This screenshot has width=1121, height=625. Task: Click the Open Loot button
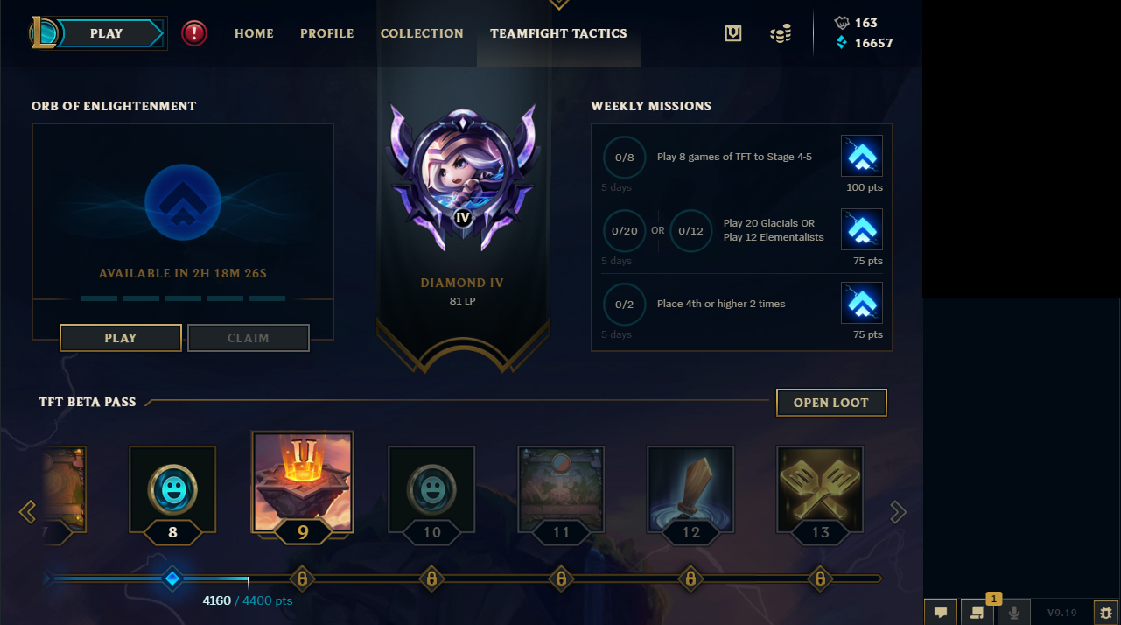click(831, 403)
